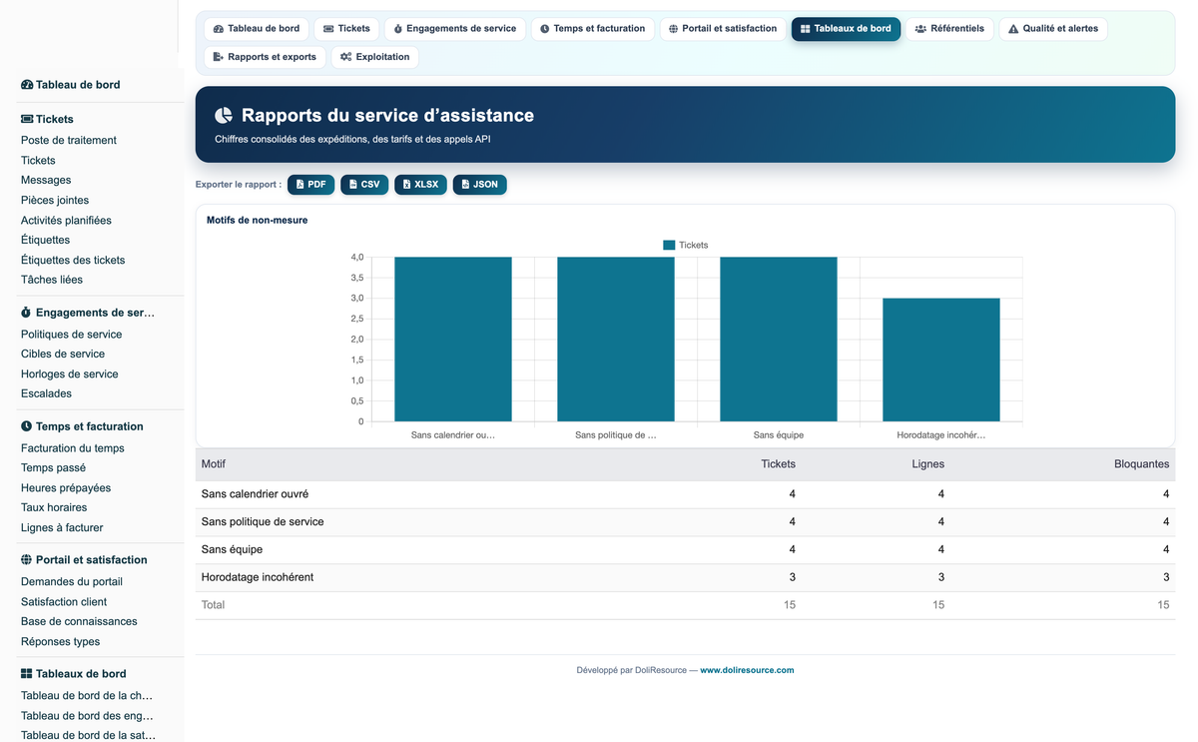Open Étiquettes des tickets in the sidebar
The height and width of the screenshot is (742, 1198).
(73, 261)
